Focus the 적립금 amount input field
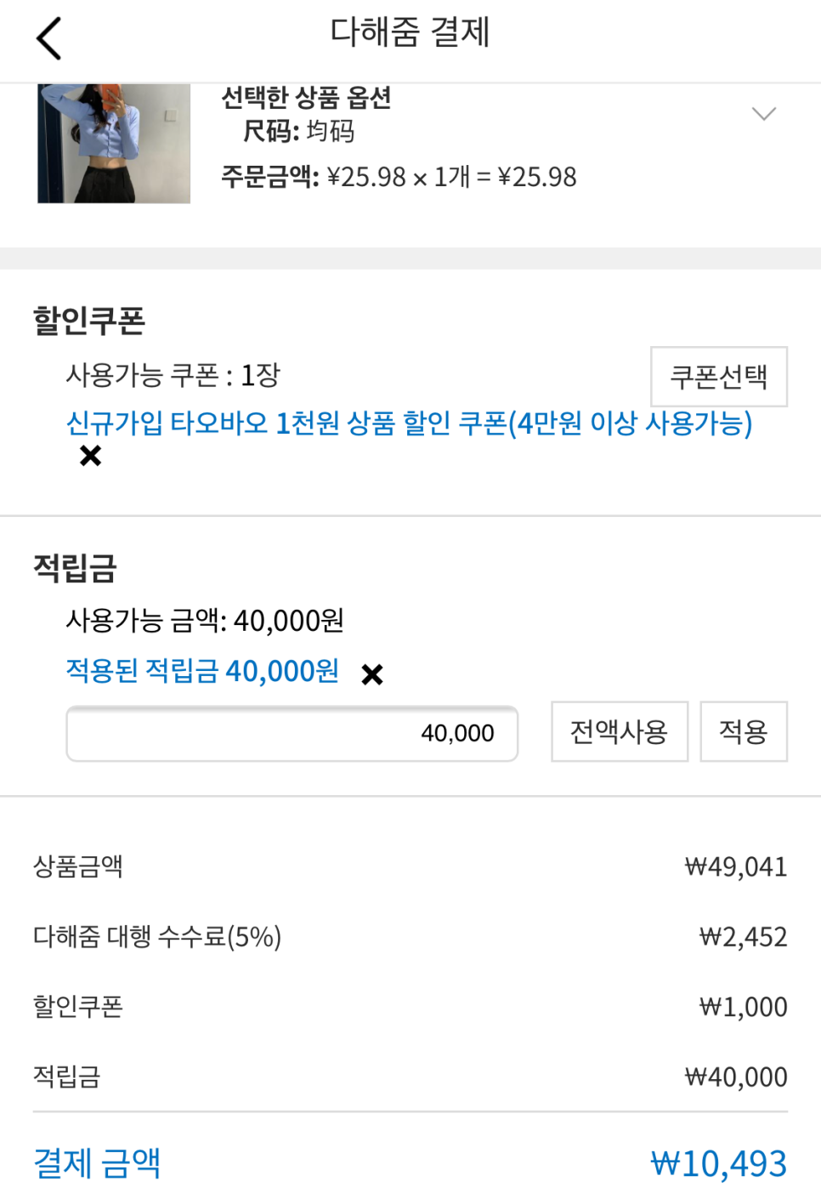 (x=292, y=733)
